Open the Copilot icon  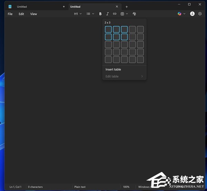[179, 13]
